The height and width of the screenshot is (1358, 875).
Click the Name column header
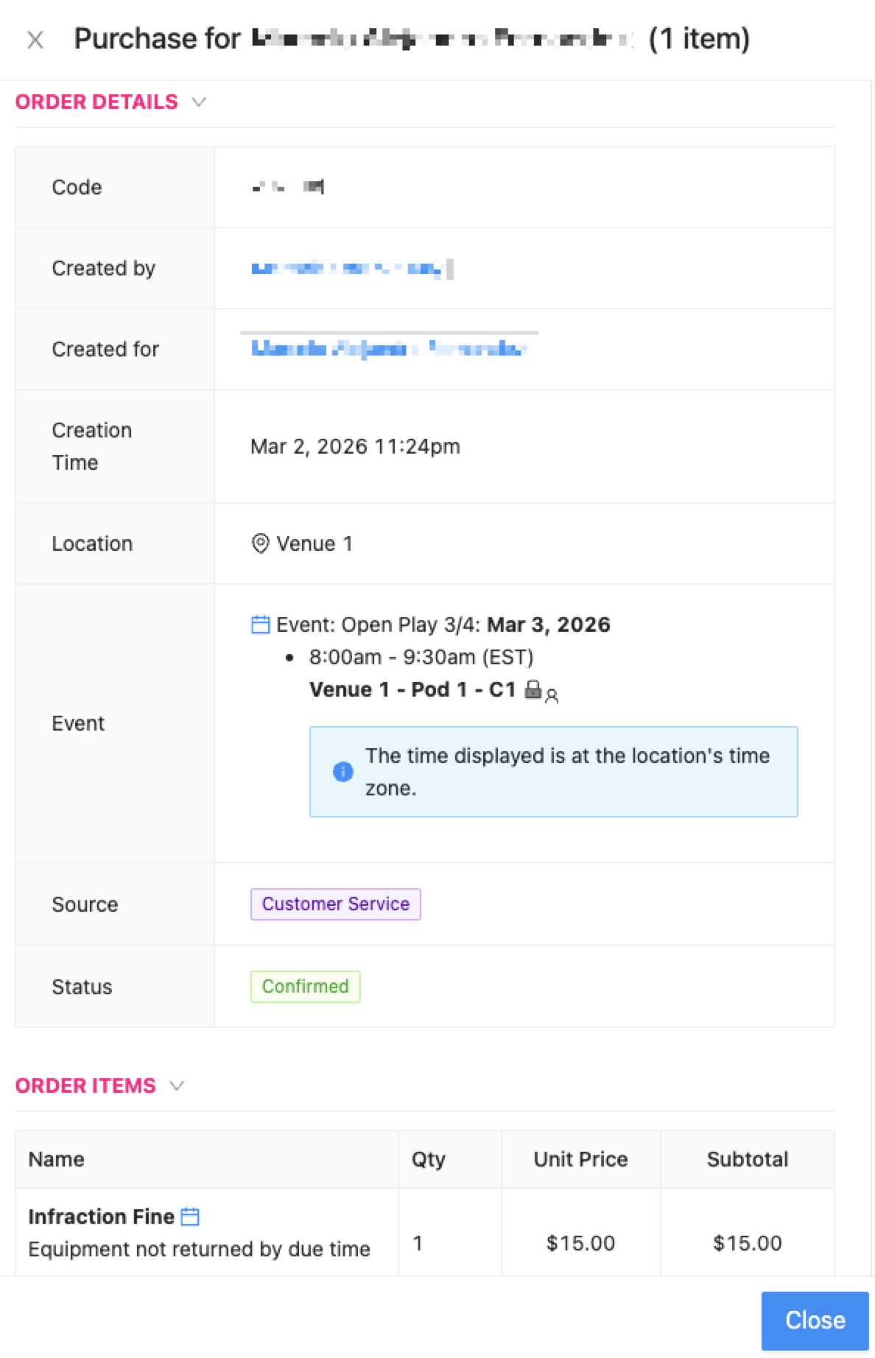pos(57,1159)
